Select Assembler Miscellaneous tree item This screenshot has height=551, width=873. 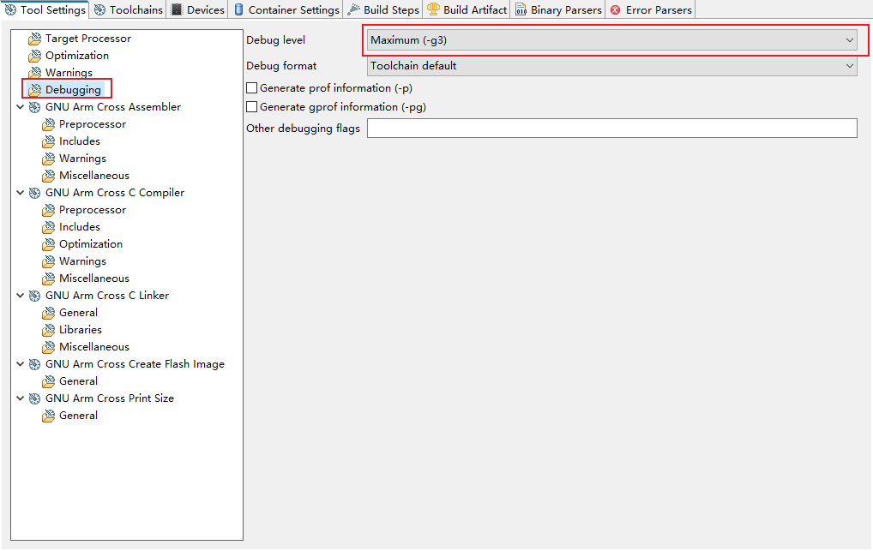coord(94,176)
